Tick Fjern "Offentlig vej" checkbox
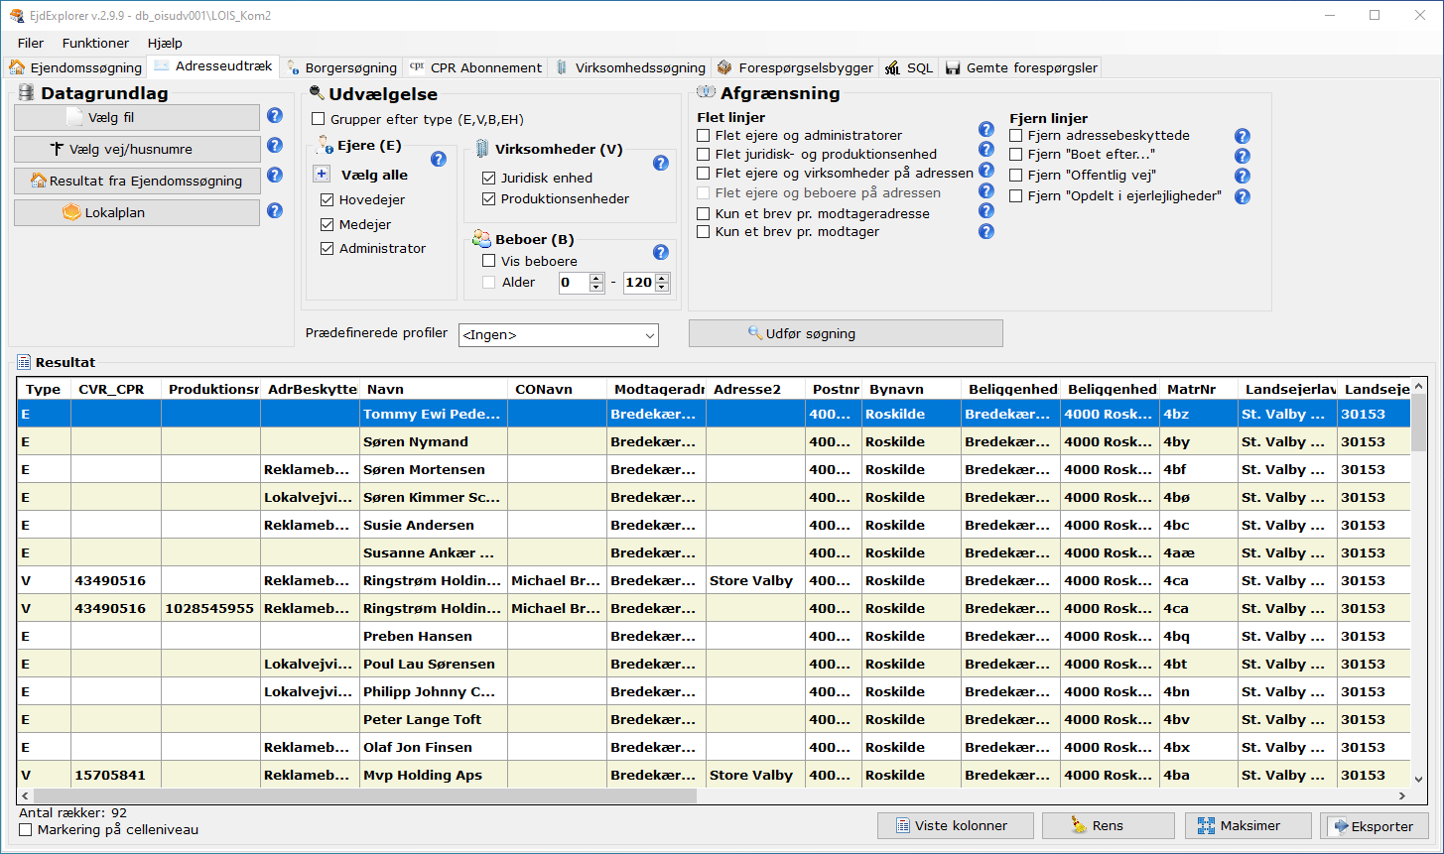This screenshot has width=1444, height=854. coord(1015,175)
